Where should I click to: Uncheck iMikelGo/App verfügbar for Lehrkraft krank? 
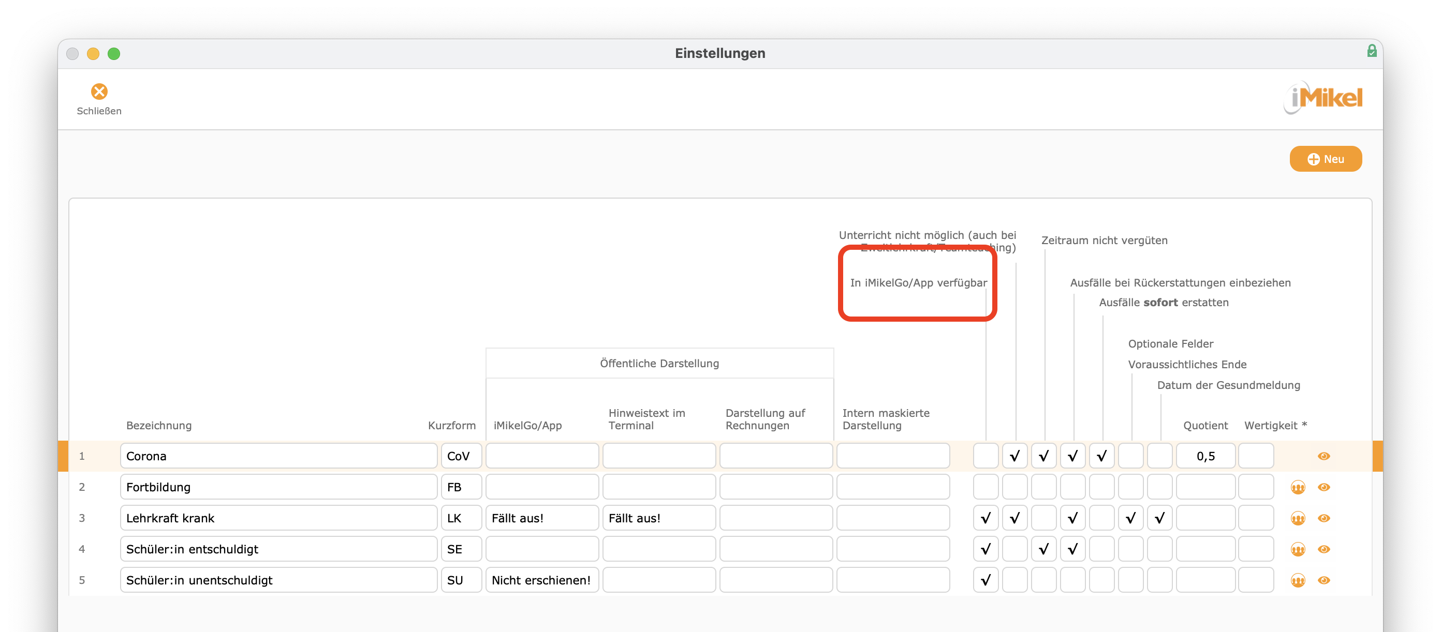pyautogui.click(x=985, y=518)
